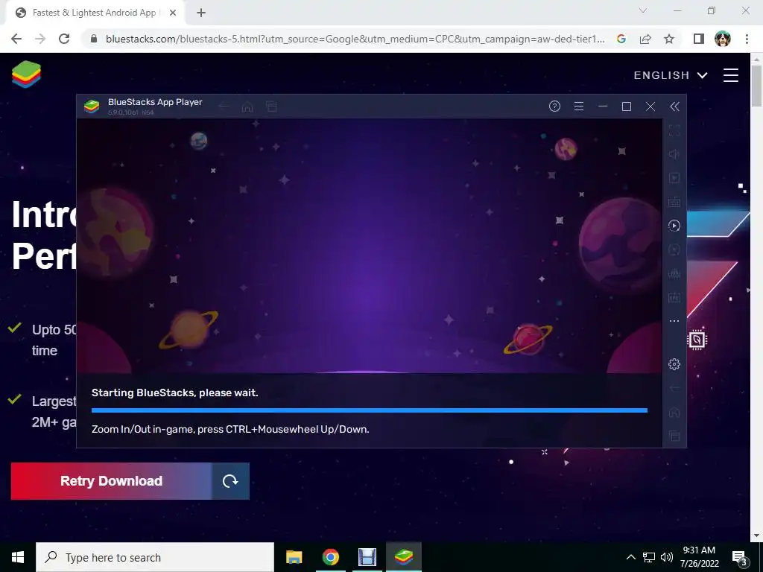
Task: Click the volume speaker icon in BlueStacks sidebar
Action: pyautogui.click(x=674, y=154)
